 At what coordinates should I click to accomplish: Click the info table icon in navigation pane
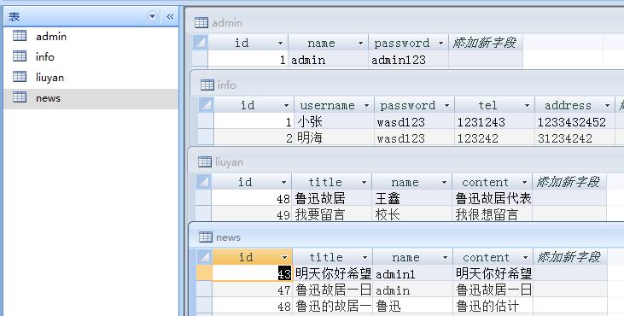pos(20,56)
